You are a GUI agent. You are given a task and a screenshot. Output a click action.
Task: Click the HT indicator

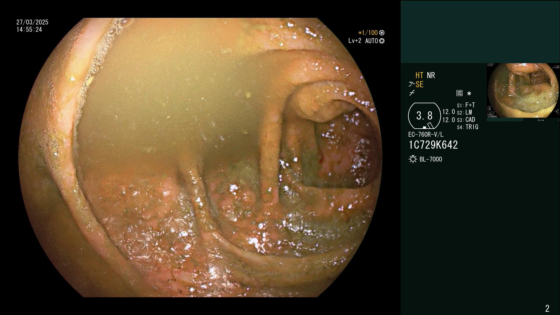click(419, 75)
